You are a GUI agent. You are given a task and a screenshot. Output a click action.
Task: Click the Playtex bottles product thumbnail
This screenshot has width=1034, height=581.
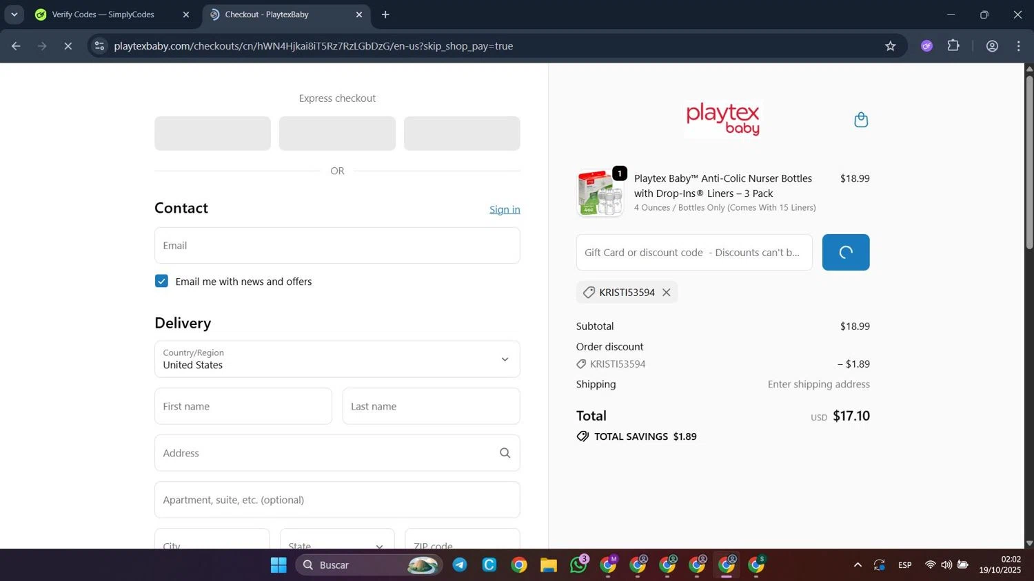[x=600, y=193]
